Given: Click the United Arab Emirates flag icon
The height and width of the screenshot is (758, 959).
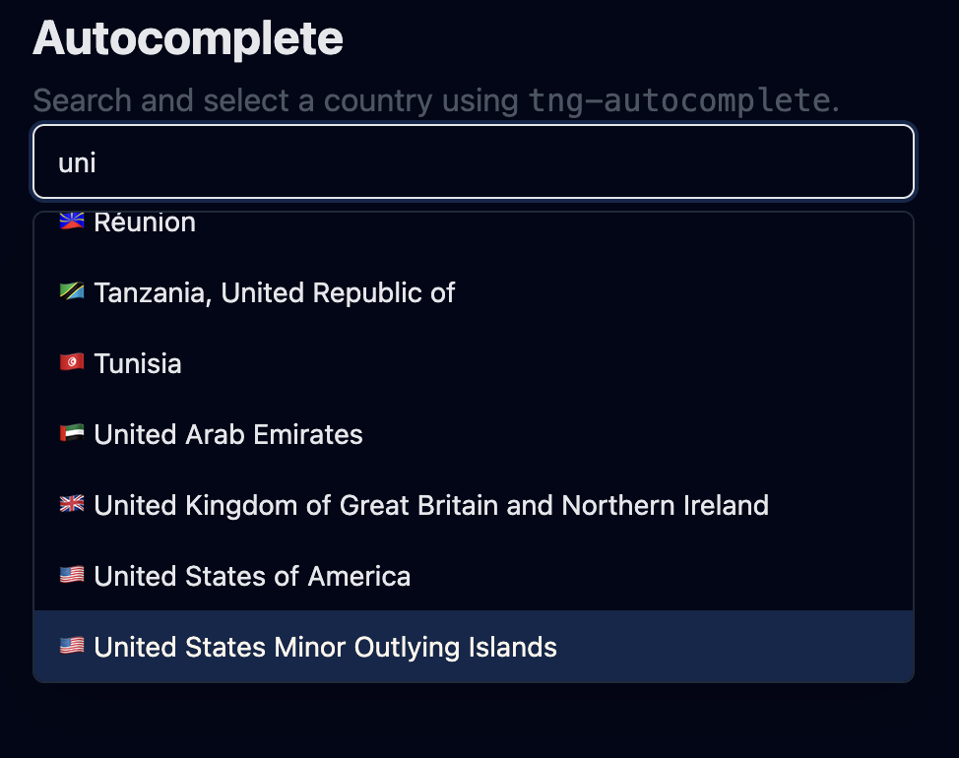Looking at the screenshot, I should [x=72, y=434].
